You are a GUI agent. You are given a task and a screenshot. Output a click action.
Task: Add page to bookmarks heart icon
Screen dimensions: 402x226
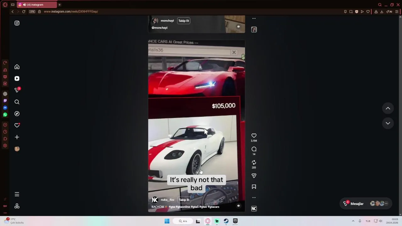368,12
